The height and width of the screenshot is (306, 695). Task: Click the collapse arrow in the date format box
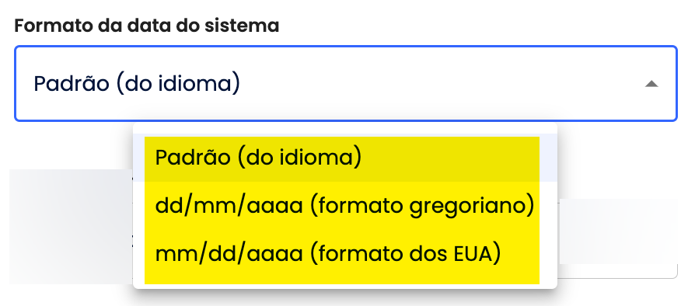(651, 84)
